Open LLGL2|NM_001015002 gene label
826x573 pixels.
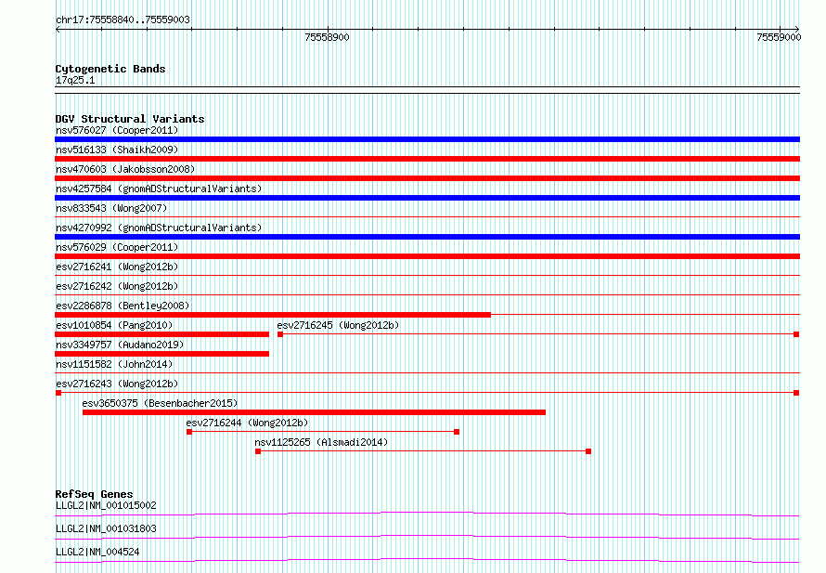tap(106, 505)
